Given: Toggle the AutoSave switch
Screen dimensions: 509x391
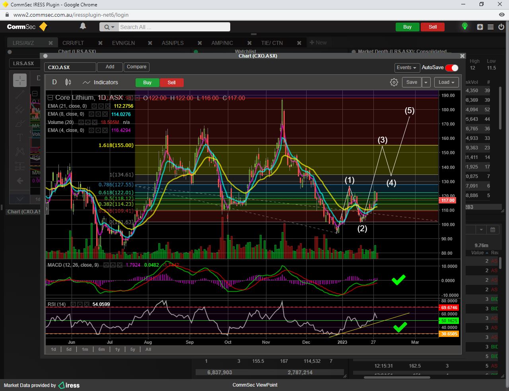Looking at the screenshot, I should tap(452, 68).
